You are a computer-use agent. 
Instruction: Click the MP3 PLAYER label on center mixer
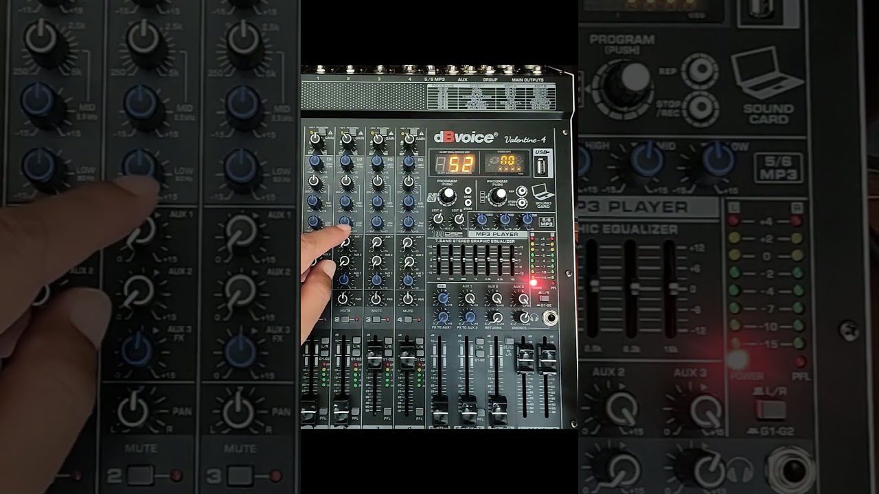[497, 234]
